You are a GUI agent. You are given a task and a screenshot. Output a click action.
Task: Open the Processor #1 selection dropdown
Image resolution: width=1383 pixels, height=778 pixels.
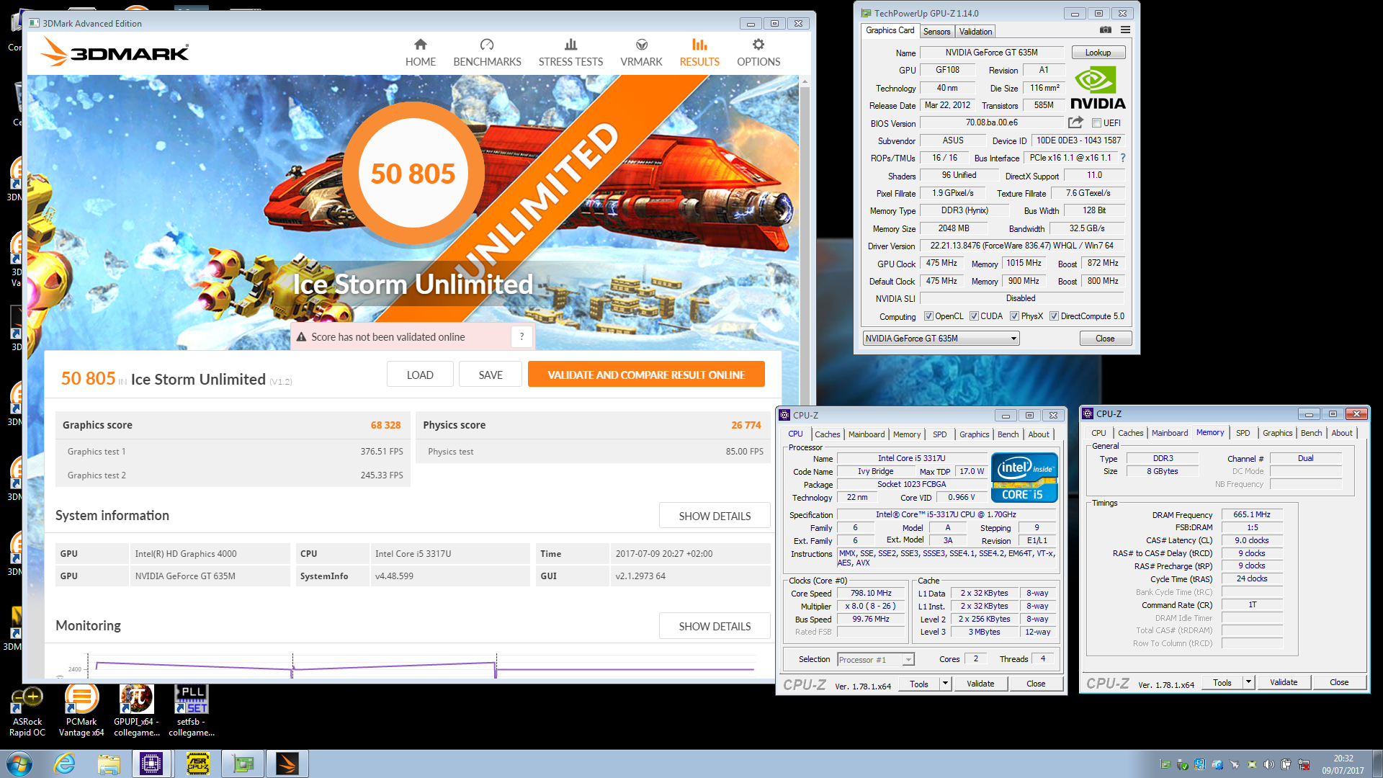[875, 659]
